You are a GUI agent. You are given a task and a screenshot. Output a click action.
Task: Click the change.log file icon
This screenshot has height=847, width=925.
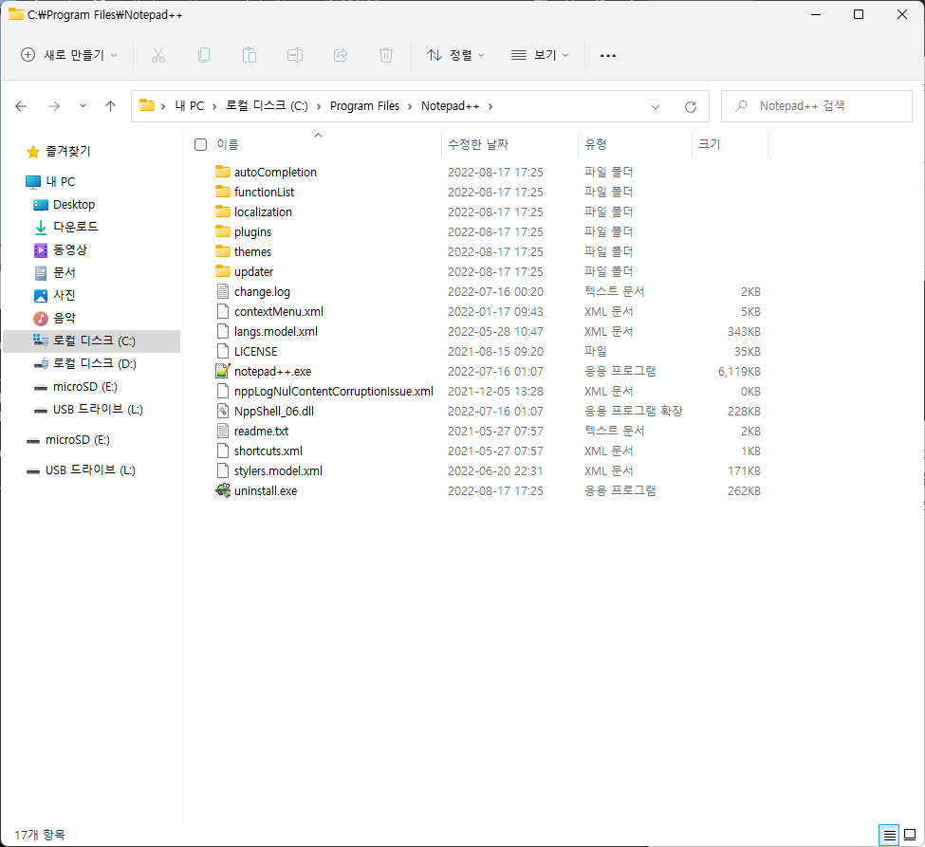point(222,291)
